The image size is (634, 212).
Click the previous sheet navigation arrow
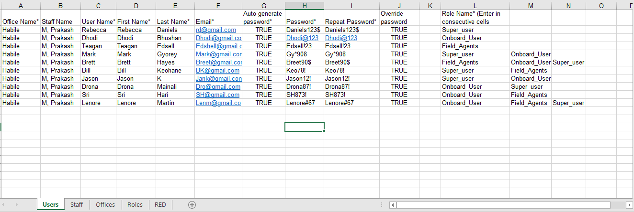(x=7, y=205)
